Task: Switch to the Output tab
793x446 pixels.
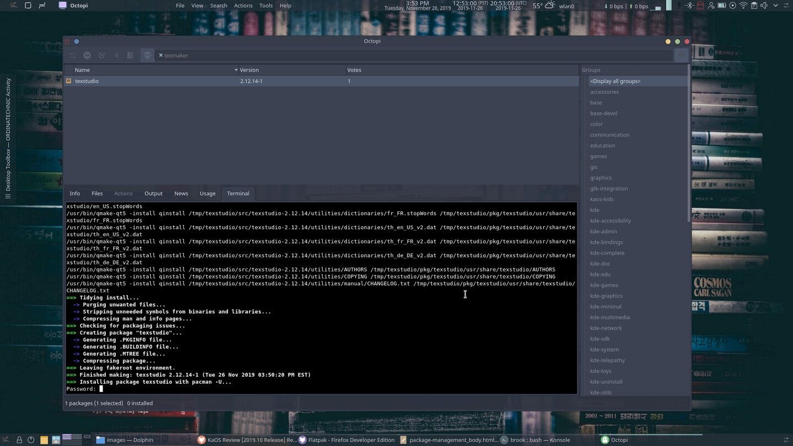Action: tap(153, 193)
